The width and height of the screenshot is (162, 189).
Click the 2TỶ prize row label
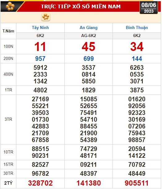point(8,183)
